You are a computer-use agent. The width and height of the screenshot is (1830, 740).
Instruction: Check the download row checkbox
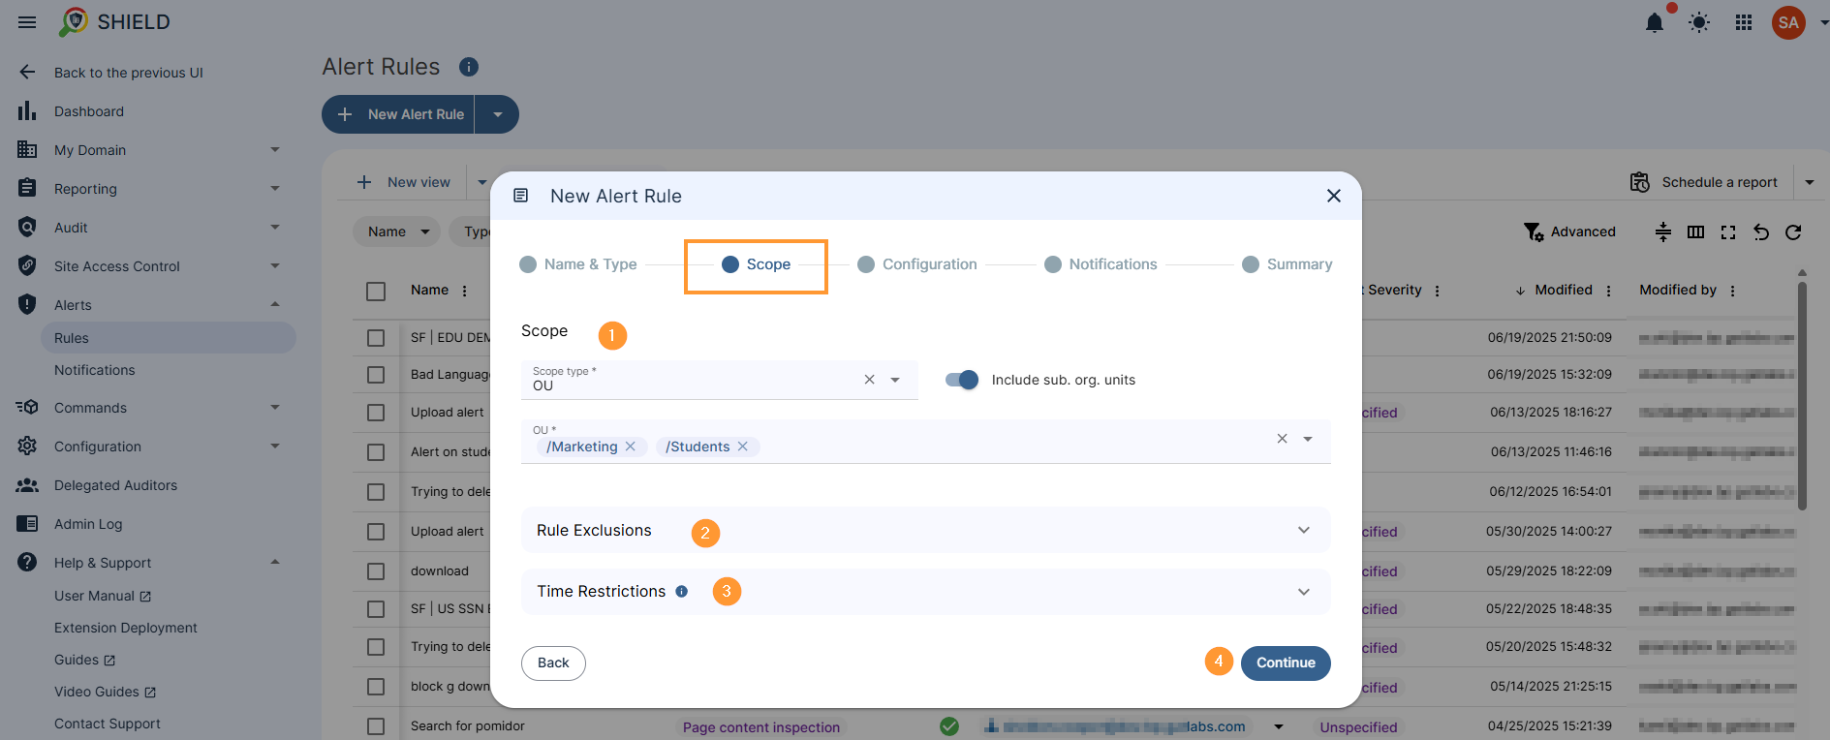[x=376, y=571]
